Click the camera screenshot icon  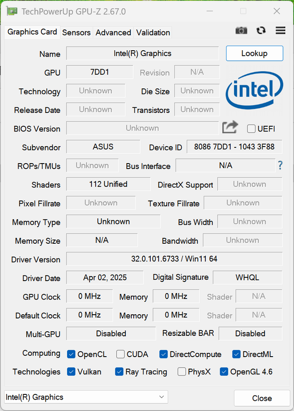pos(241,30)
